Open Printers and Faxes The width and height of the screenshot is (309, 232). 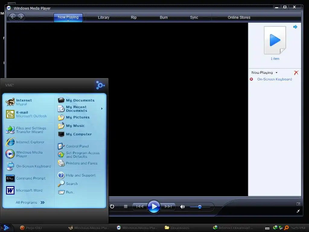[80, 163]
